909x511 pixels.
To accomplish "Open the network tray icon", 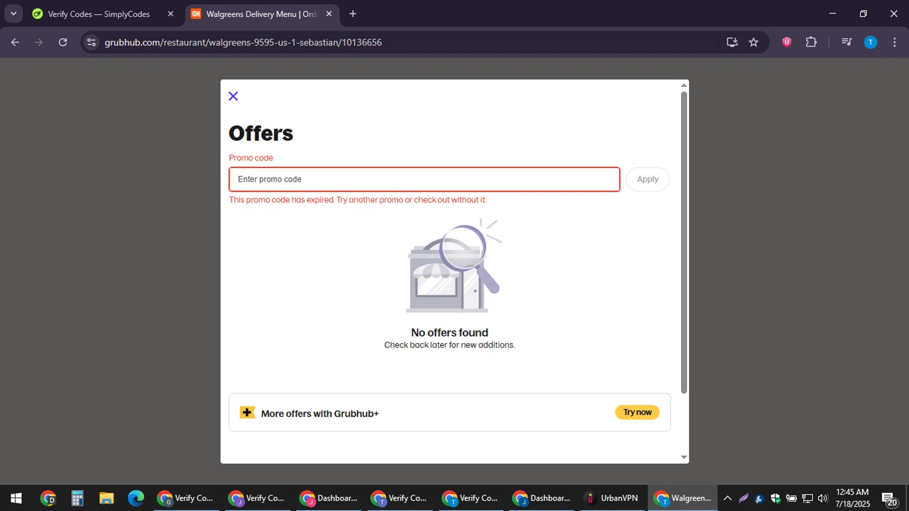I will click(807, 498).
